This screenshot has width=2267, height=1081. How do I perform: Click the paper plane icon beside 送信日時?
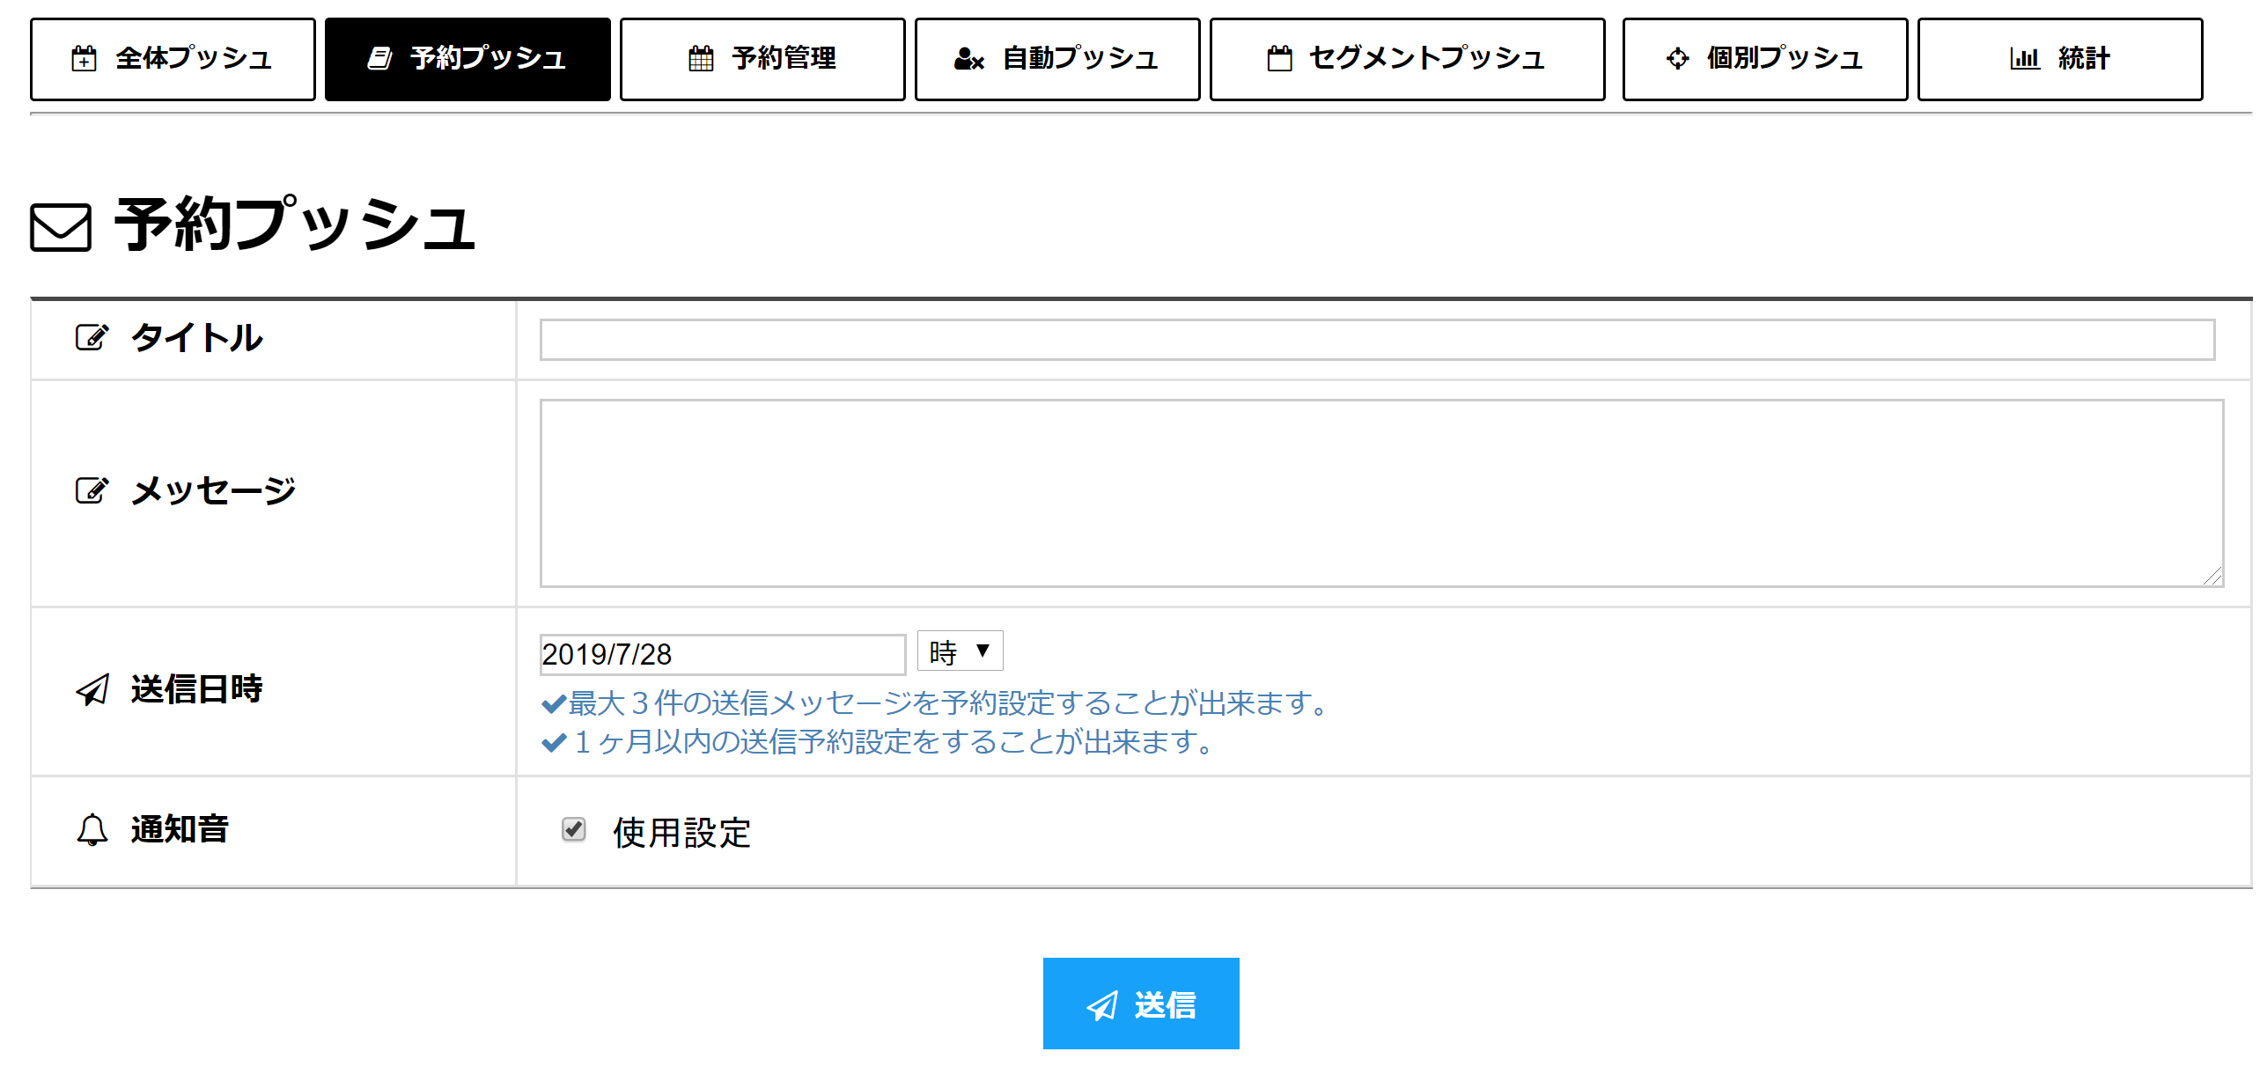pyautogui.click(x=92, y=689)
